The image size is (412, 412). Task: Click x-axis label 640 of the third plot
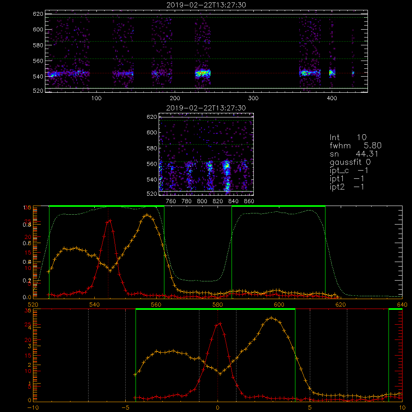pos(402,304)
